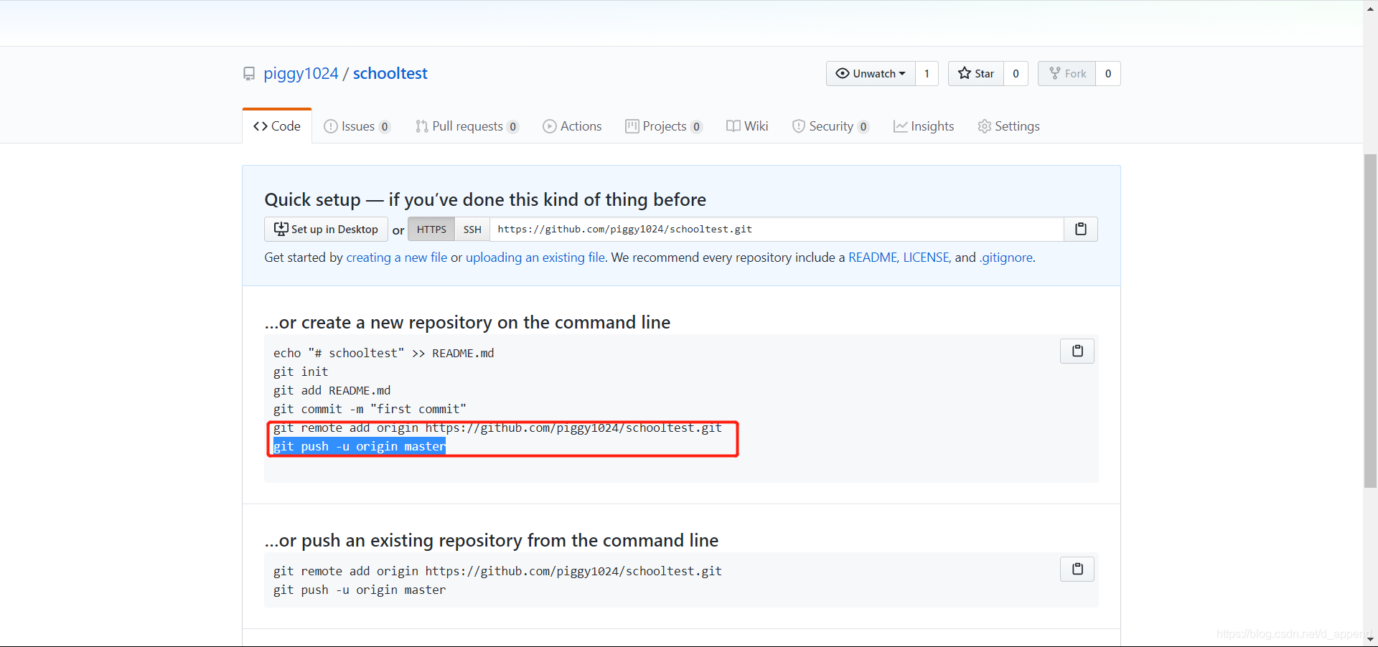Click the code brackets icon on Code tab
1378x647 pixels.
(261, 126)
